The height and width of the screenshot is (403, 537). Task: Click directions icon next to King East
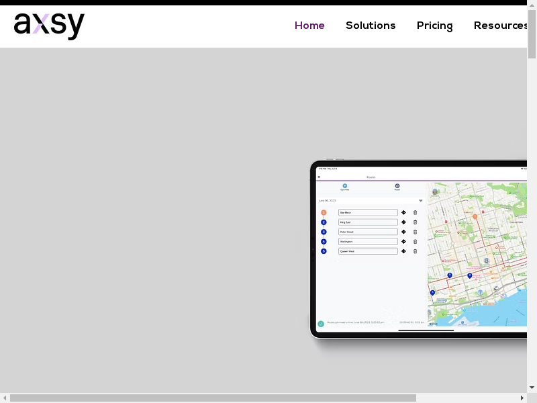click(403, 222)
